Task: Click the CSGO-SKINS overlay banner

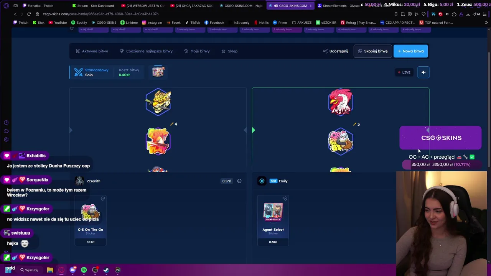Action: (x=440, y=138)
